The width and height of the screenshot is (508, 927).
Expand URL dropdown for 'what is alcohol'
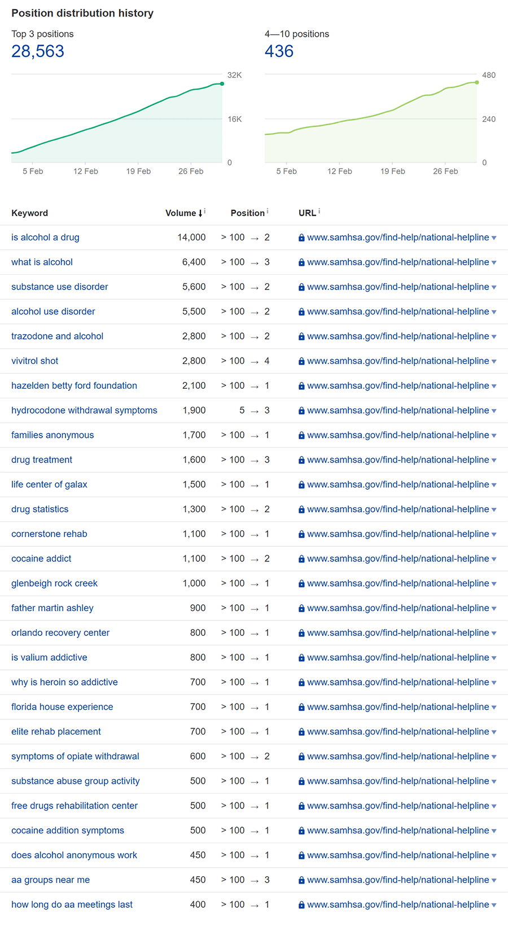[494, 263]
